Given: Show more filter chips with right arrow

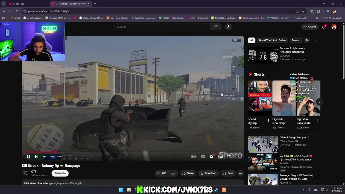Looking at the screenshot, I should click(x=316, y=40).
